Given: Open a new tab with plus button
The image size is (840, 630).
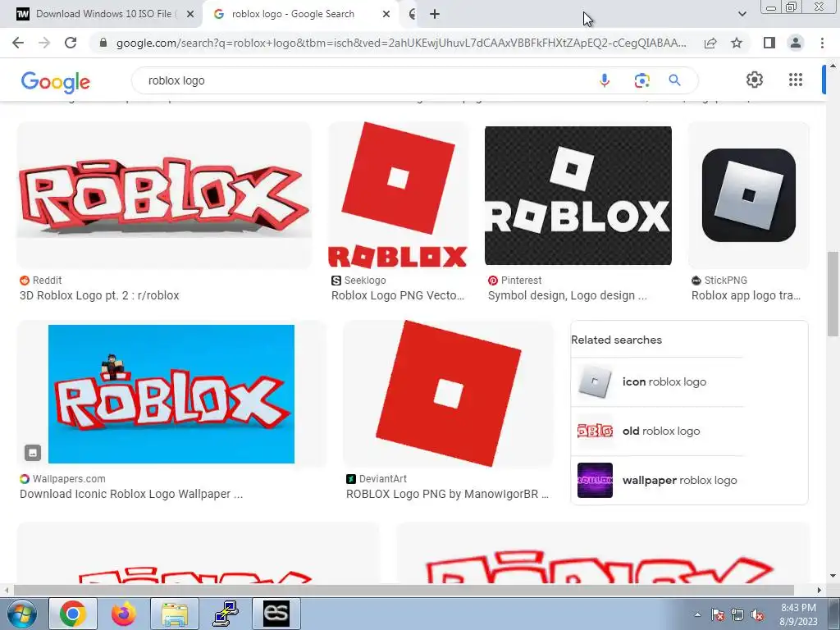Looking at the screenshot, I should pos(435,14).
